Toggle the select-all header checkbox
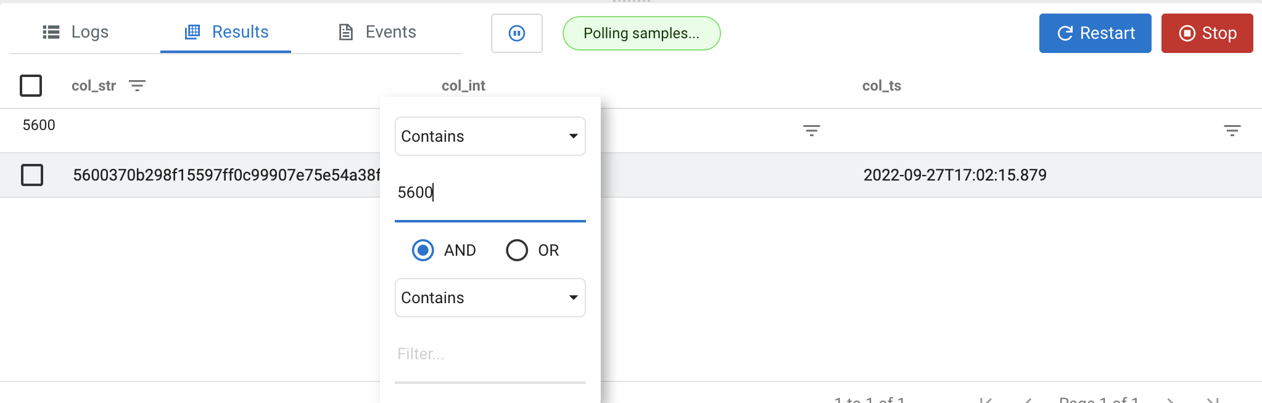The image size is (1262, 403). pos(31,86)
